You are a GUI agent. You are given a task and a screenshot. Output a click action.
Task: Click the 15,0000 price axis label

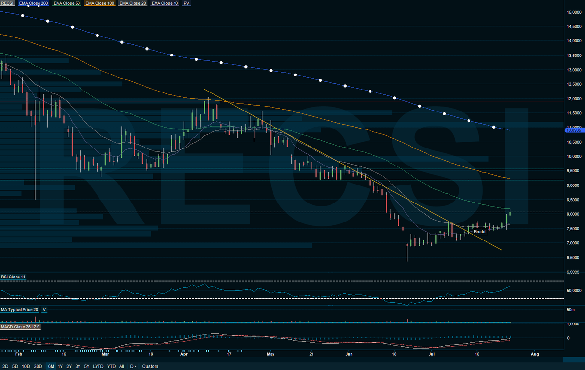573,12
